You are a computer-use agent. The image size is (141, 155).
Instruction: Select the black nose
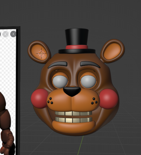pos(72,92)
